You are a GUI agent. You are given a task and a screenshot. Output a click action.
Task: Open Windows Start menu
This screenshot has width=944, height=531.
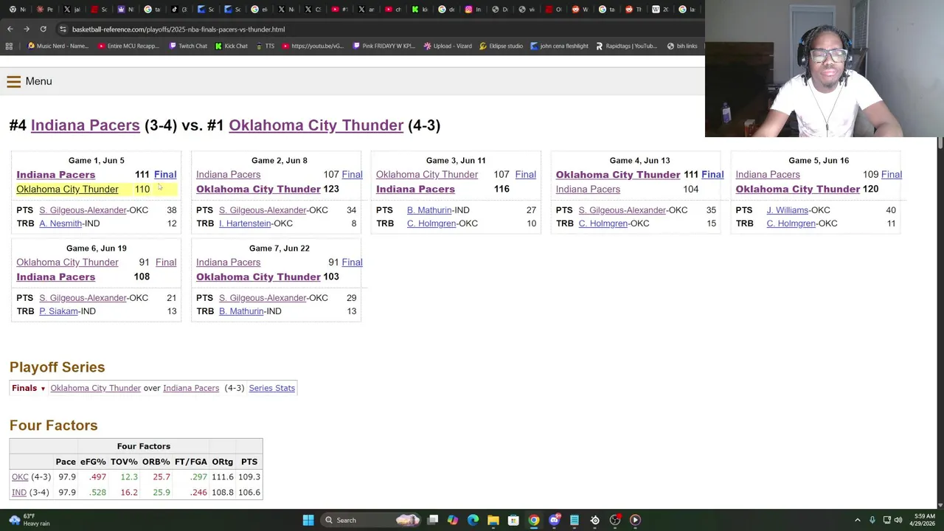click(308, 520)
